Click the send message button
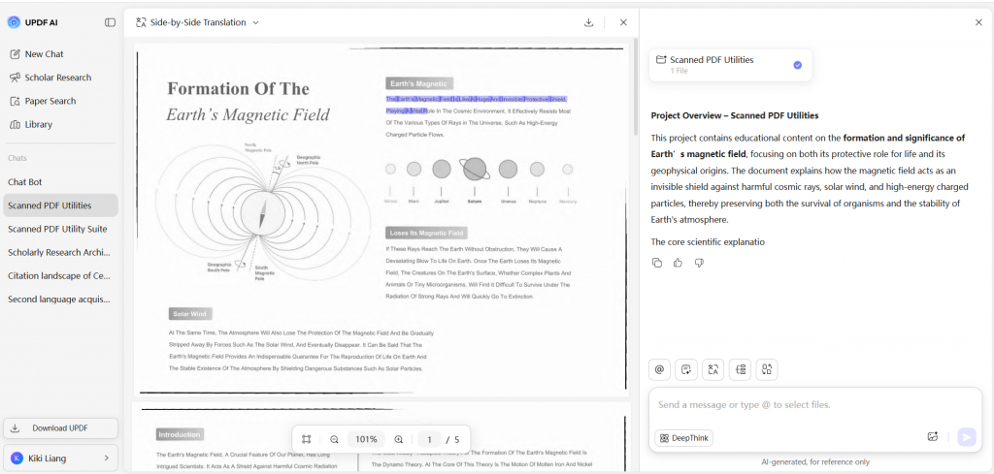The width and height of the screenshot is (994, 474). 967,437
